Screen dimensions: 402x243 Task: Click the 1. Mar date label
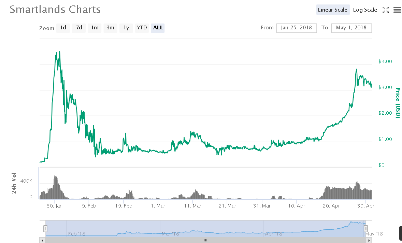[158, 206]
